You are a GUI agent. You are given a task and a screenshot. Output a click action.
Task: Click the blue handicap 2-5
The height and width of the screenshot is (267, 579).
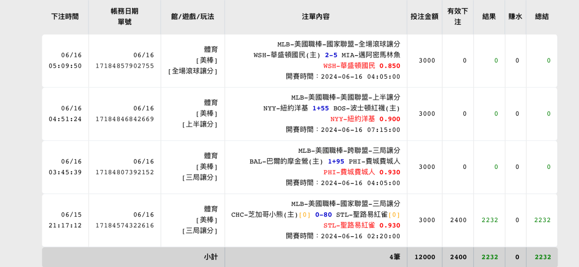pos(331,55)
